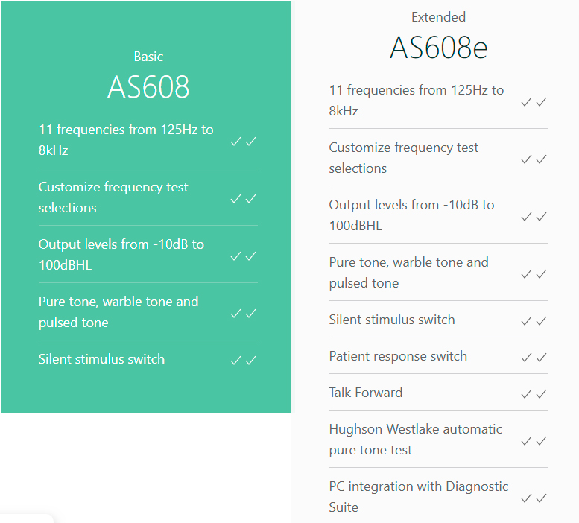
Task: Click PC integration with Diagnostic Suite text
Action: point(418,497)
